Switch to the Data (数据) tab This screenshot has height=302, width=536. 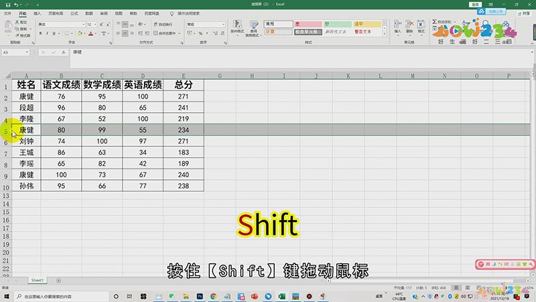(89, 13)
